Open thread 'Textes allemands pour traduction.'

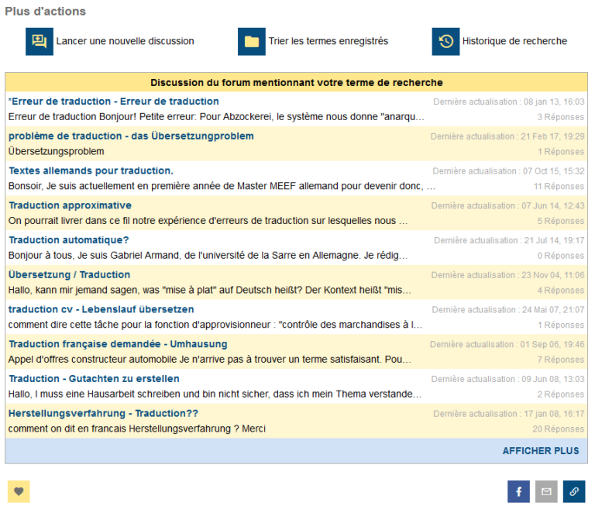pos(91,170)
